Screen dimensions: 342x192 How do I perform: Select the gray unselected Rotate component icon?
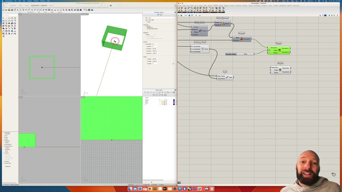(280, 70)
